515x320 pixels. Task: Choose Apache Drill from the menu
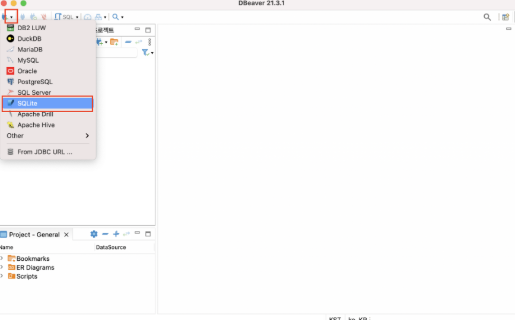click(x=48, y=114)
